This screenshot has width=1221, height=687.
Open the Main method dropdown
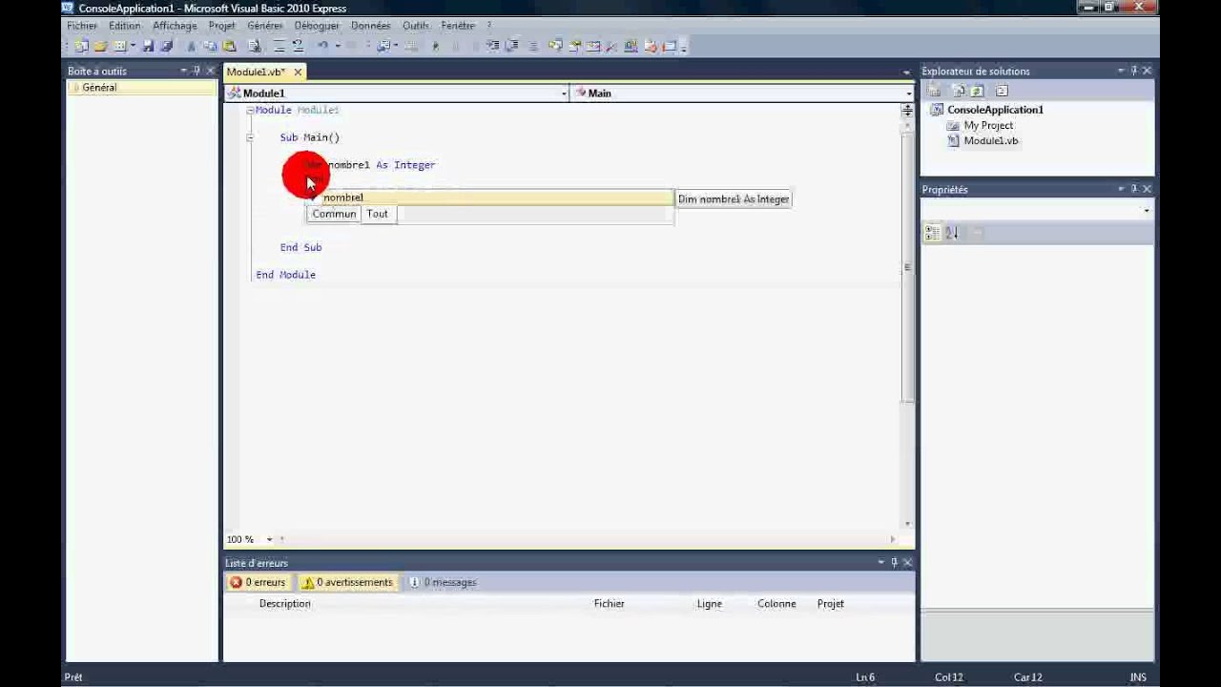tap(908, 94)
